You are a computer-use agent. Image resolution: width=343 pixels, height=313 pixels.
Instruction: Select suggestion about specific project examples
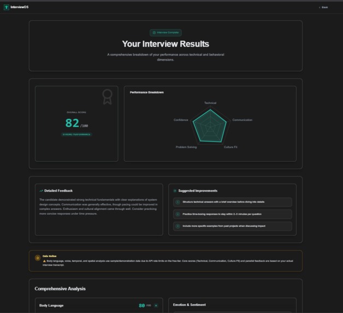click(233, 226)
